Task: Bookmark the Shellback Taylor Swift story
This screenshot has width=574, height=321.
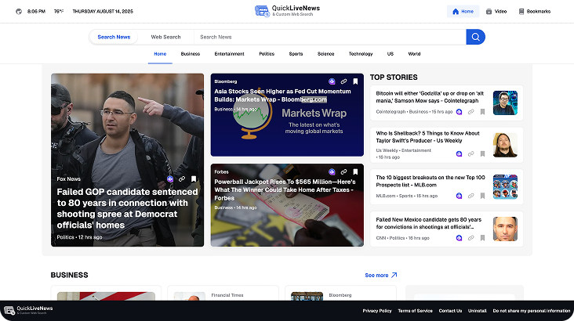Action: 482,153
